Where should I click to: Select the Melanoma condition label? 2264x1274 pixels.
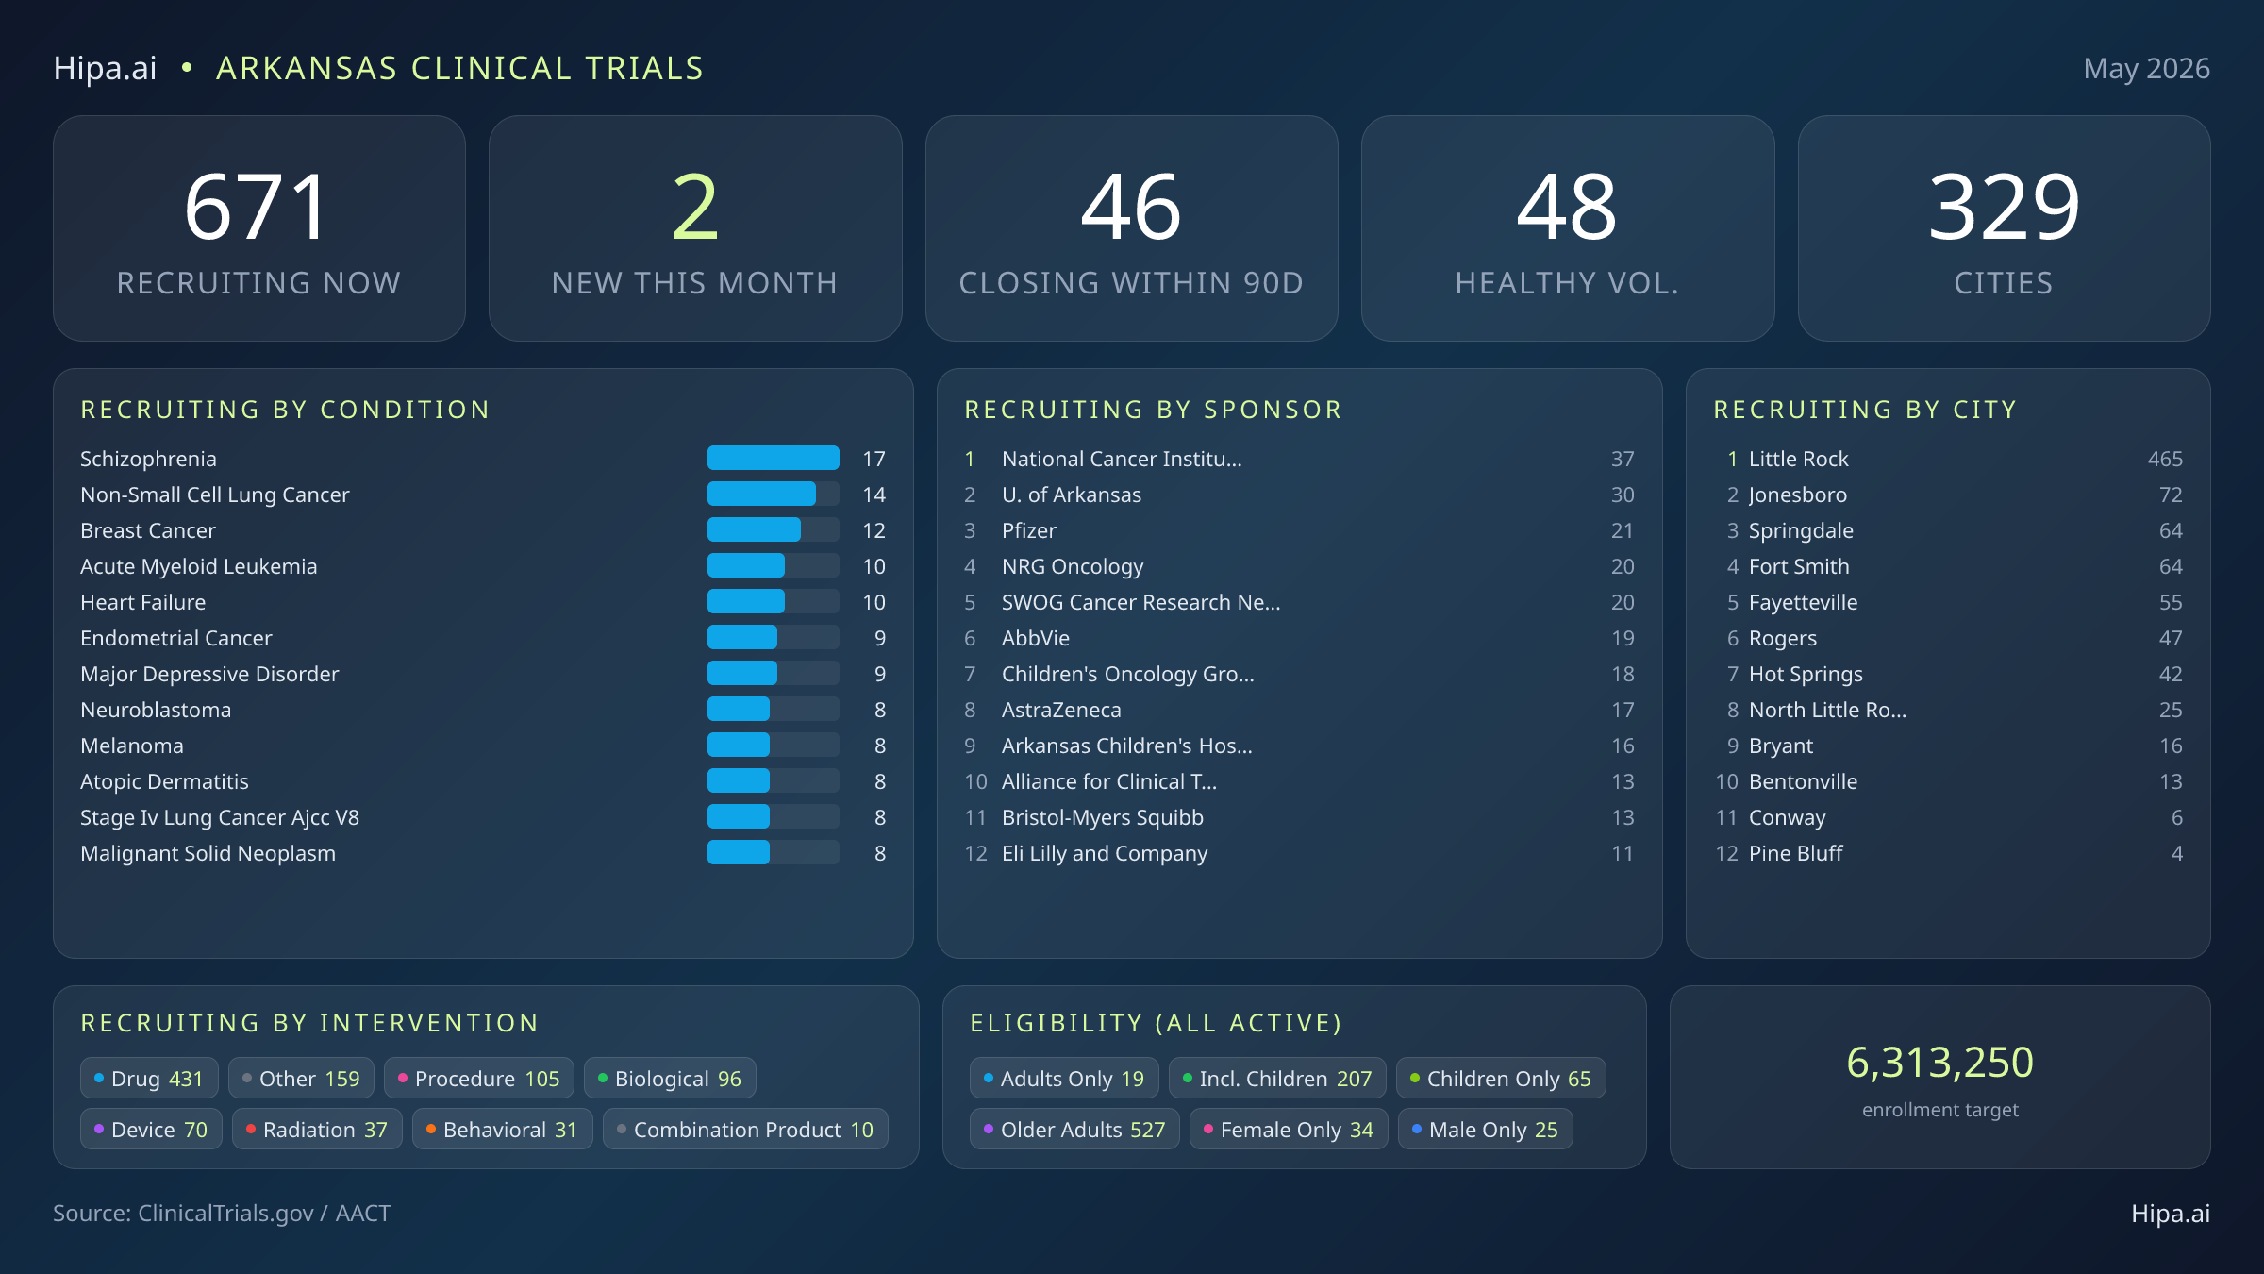132,746
